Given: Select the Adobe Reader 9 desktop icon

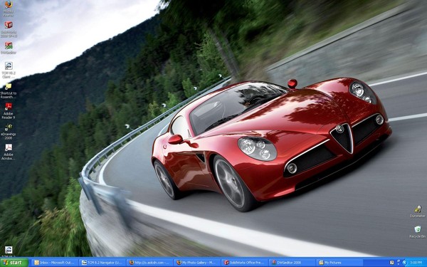Looking at the screenshot, I should pyautogui.click(x=9, y=111).
